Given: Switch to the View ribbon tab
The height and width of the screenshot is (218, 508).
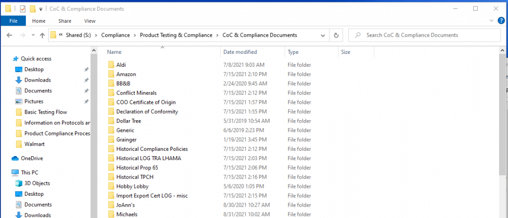Looking at the screenshot, I should 90,21.
